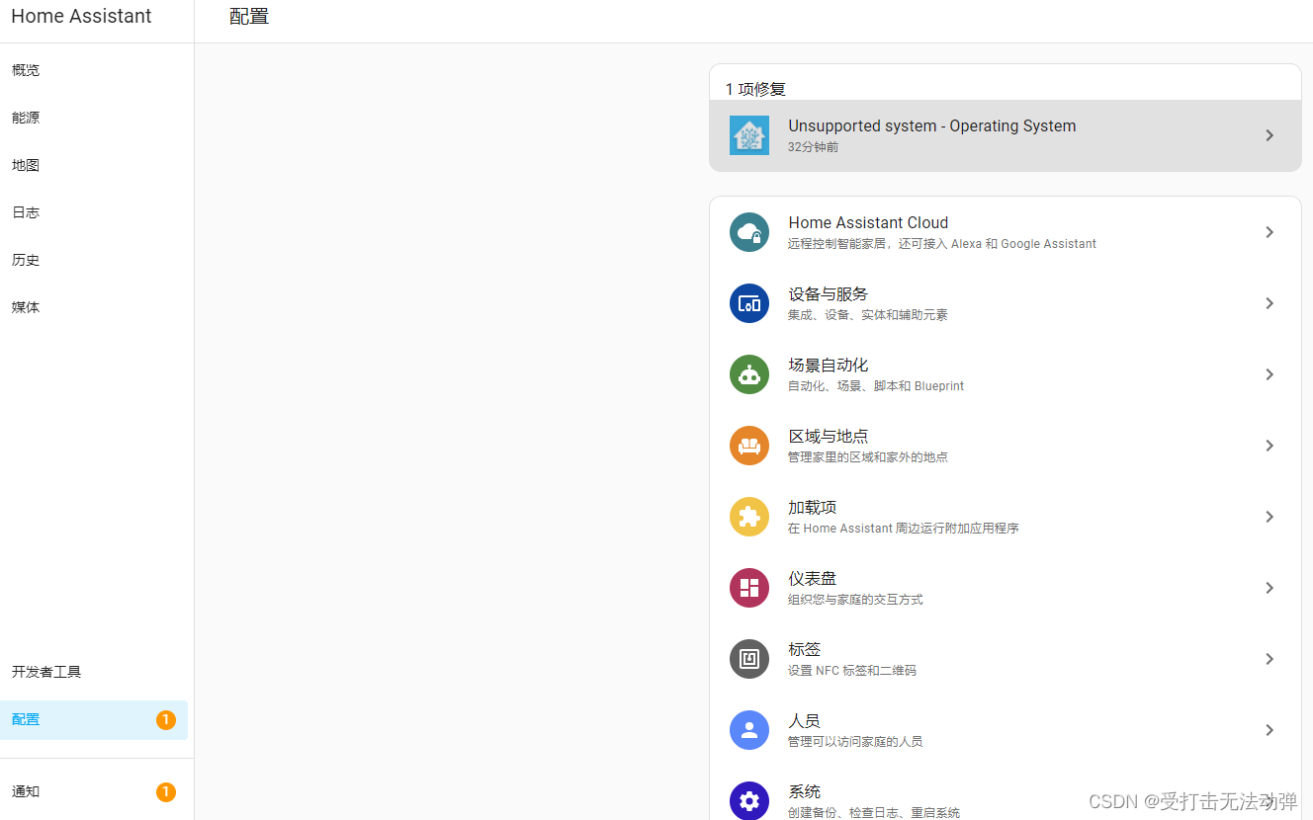Open the Home Assistant Cloud settings entry

[1006, 232]
